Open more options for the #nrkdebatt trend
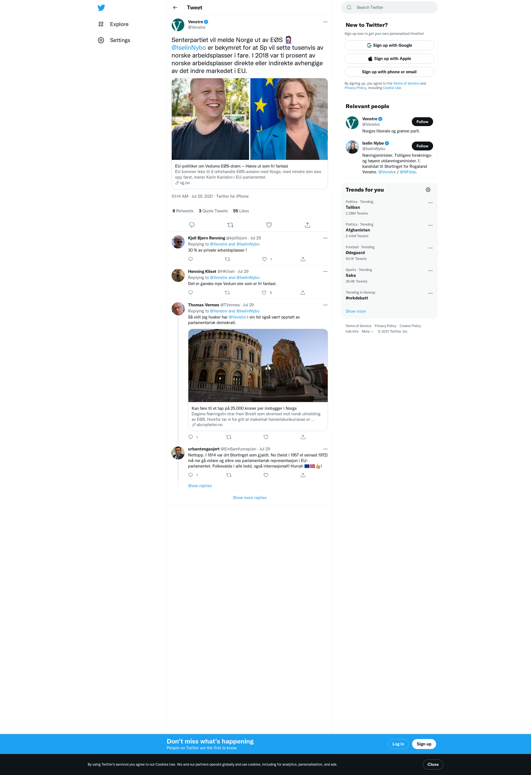Viewport: 531px width, 775px height. [x=430, y=293]
